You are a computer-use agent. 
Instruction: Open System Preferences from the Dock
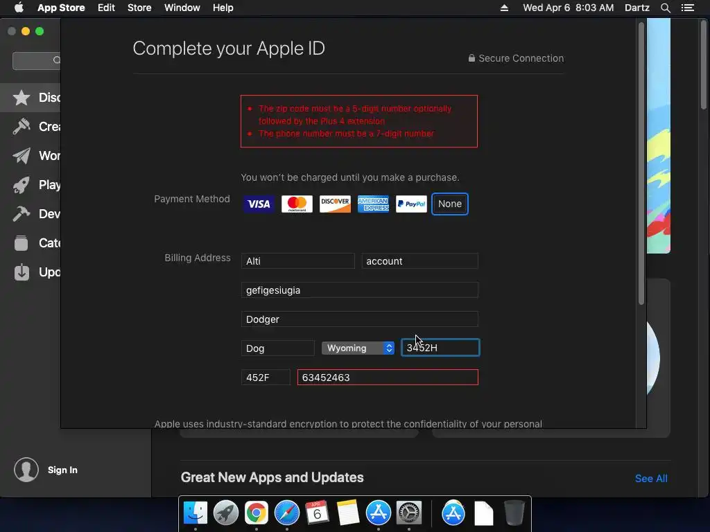point(409,513)
